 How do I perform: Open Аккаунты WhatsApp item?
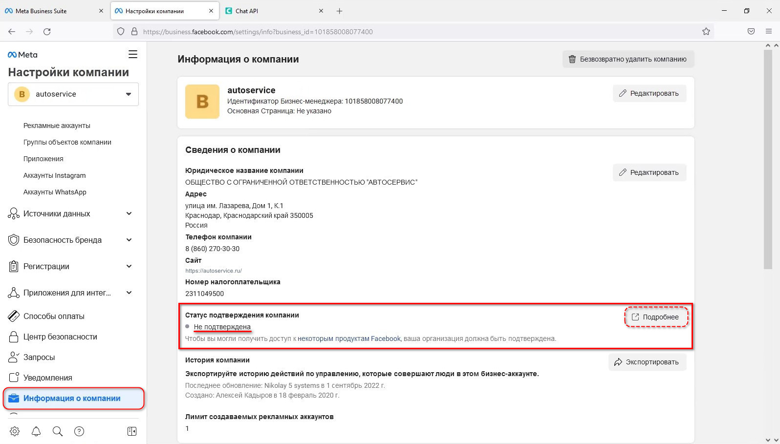[55, 192]
